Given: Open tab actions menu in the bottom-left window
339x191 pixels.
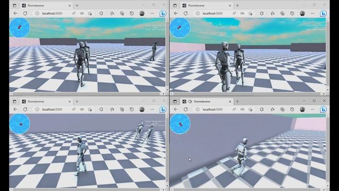Looking at the screenshot, I should tap(14, 101).
